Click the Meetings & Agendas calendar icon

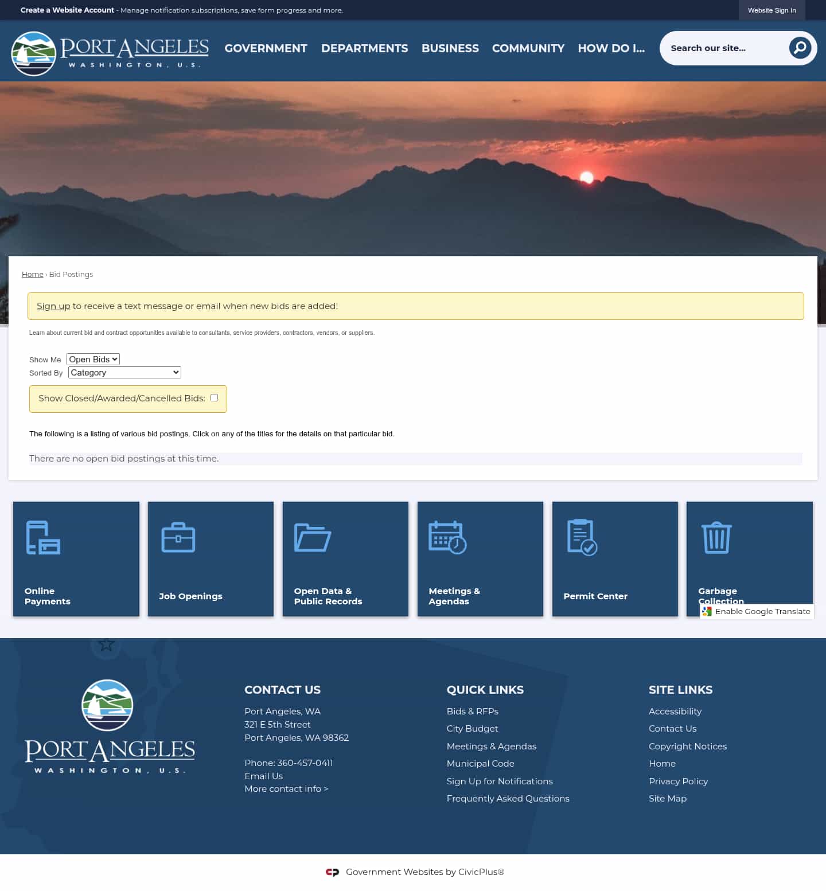pyautogui.click(x=447, y=538)
